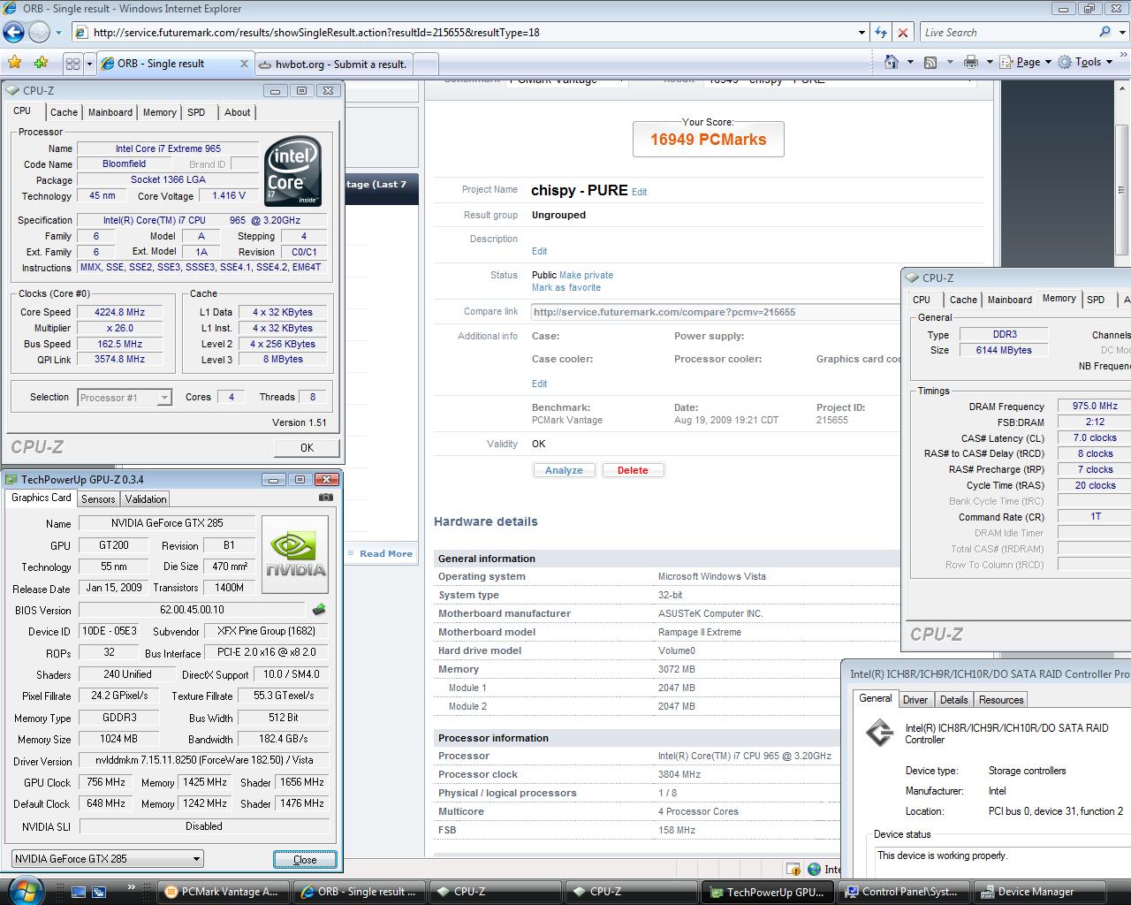Click the Compare link URL field
The image size is (1131, 905).
(x=716, y=312)
